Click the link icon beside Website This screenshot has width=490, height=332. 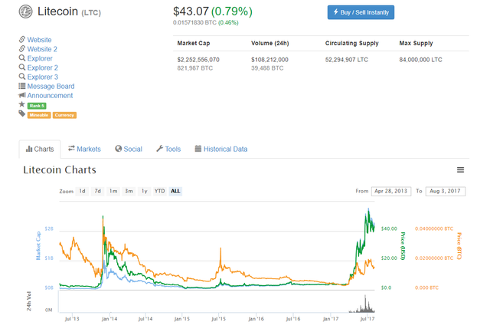coord(22,39)
